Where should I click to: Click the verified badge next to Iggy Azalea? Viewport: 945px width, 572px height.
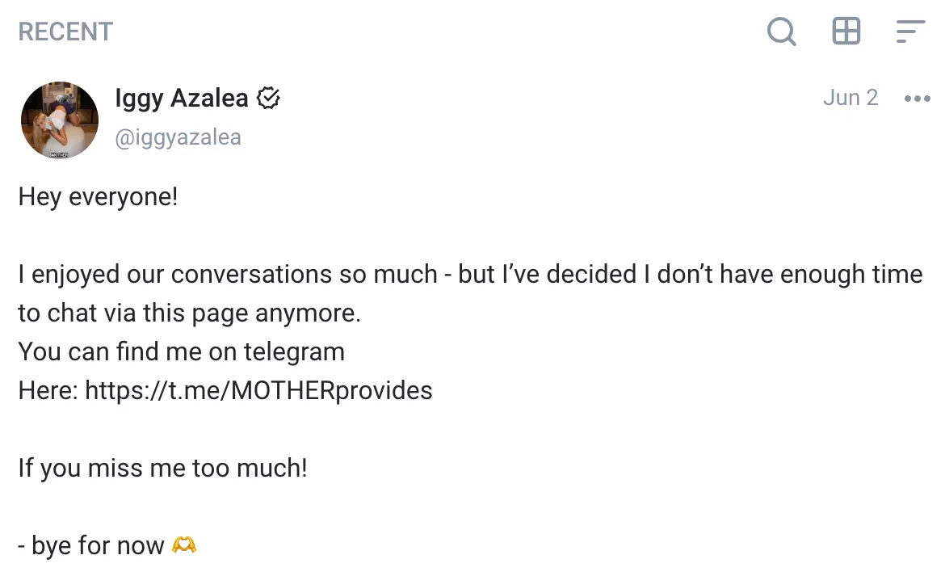pyautogui.click(x=268, y=97)
